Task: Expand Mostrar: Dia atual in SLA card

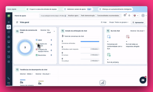Action: point(138,31)
